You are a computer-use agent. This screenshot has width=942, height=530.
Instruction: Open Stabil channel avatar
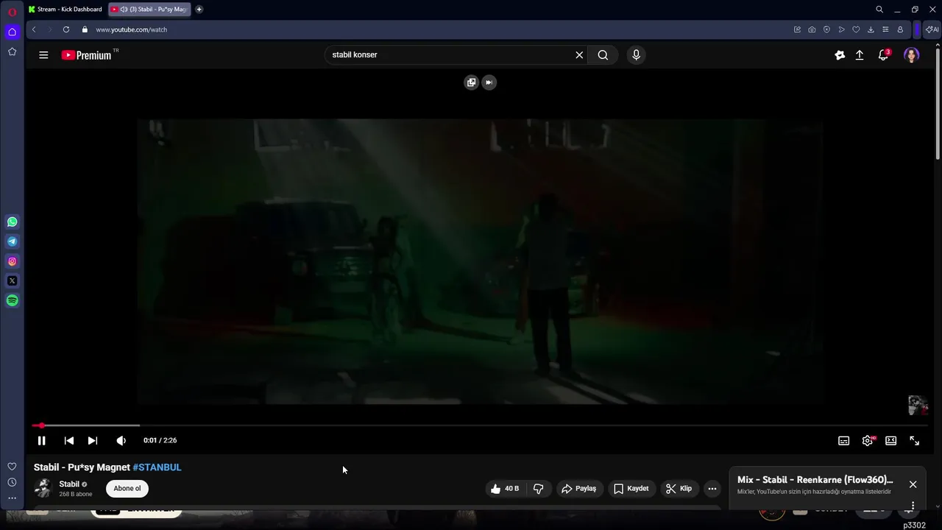(x=43, y=488)
